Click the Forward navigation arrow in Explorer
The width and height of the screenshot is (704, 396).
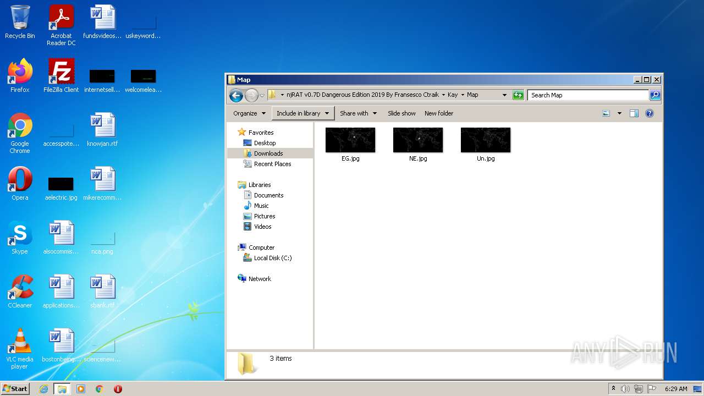(251, 96)
